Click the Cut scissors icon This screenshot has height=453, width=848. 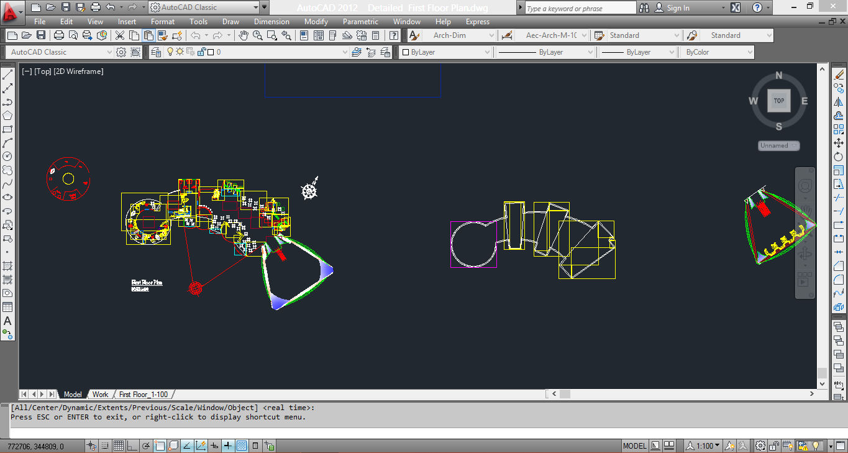[120, 35]
